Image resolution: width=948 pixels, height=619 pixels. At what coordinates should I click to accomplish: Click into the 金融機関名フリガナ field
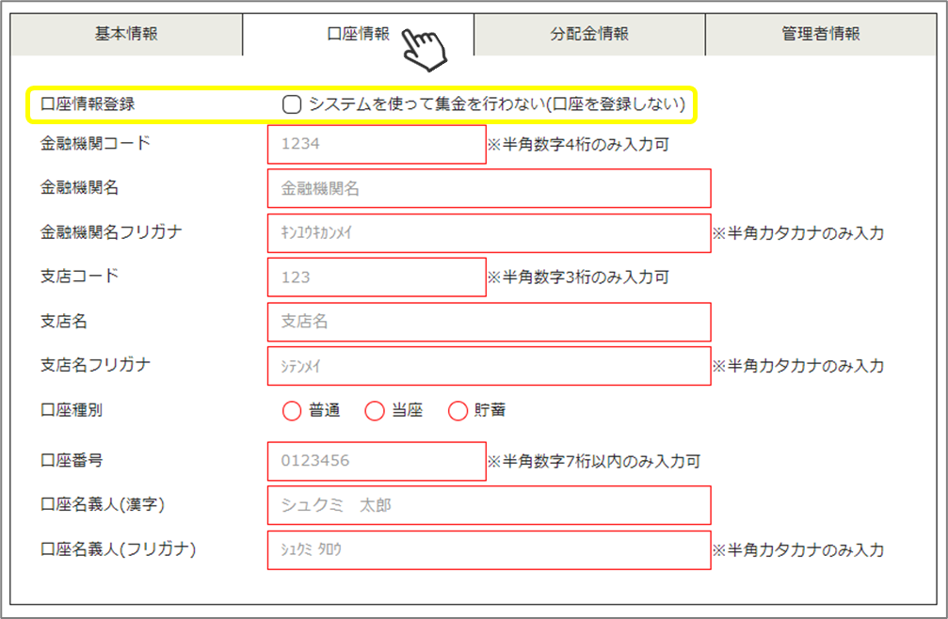point(489,233)
